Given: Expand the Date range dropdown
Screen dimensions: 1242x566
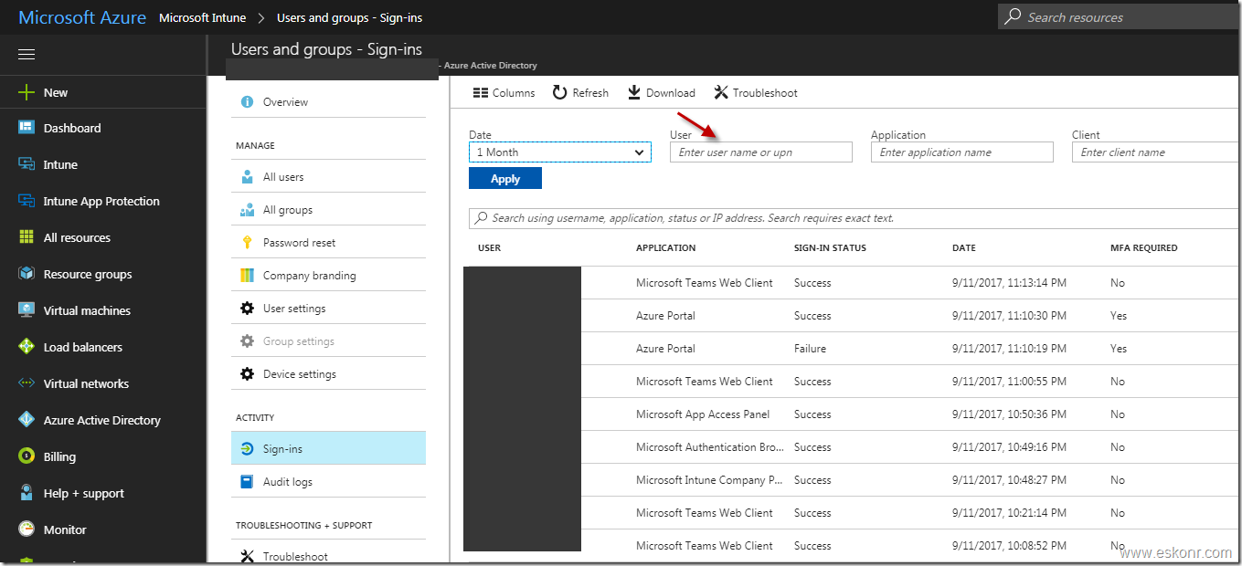Looking at the screenshot, I should click(x=559, y=152).
